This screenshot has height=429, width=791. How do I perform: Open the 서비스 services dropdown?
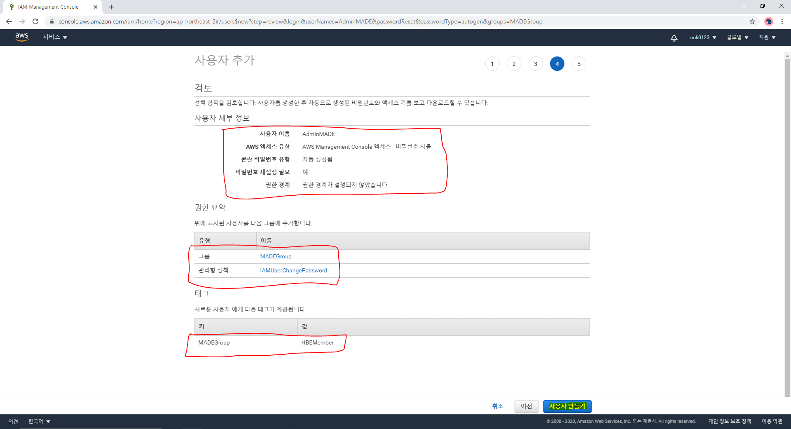(x=55, y=37)
